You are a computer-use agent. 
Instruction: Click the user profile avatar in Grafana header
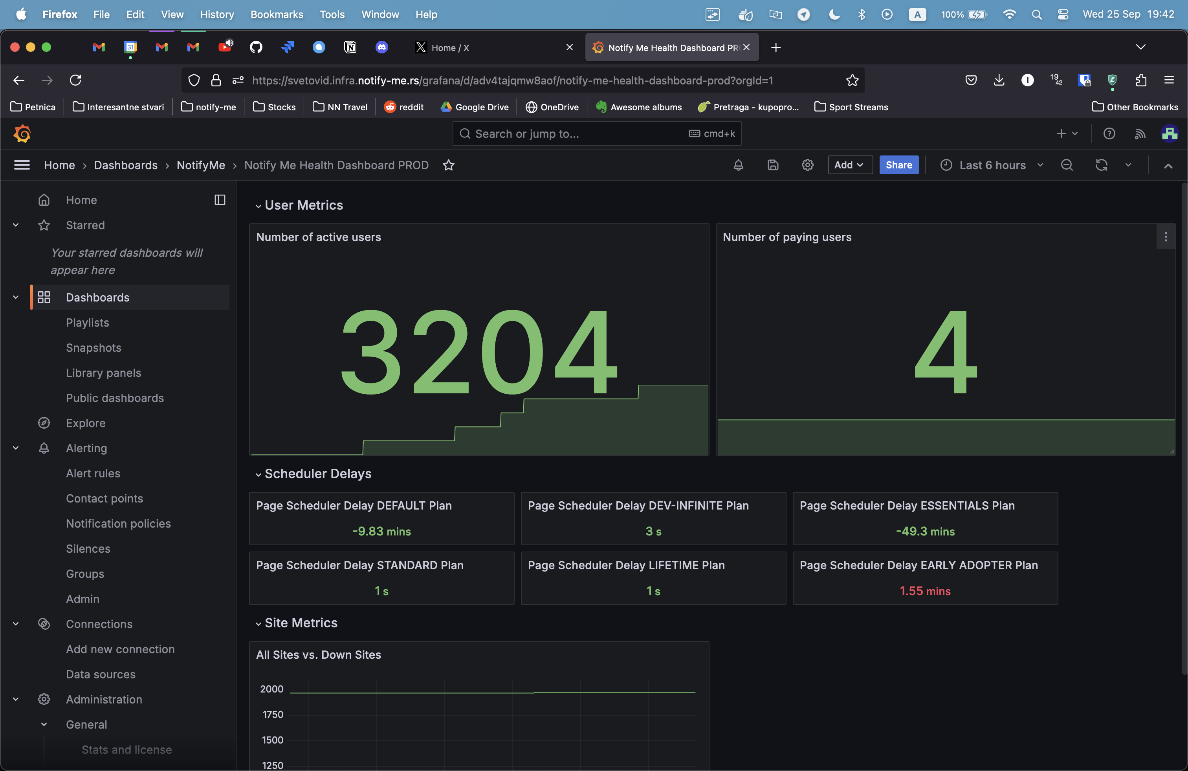coord(1169,133)
